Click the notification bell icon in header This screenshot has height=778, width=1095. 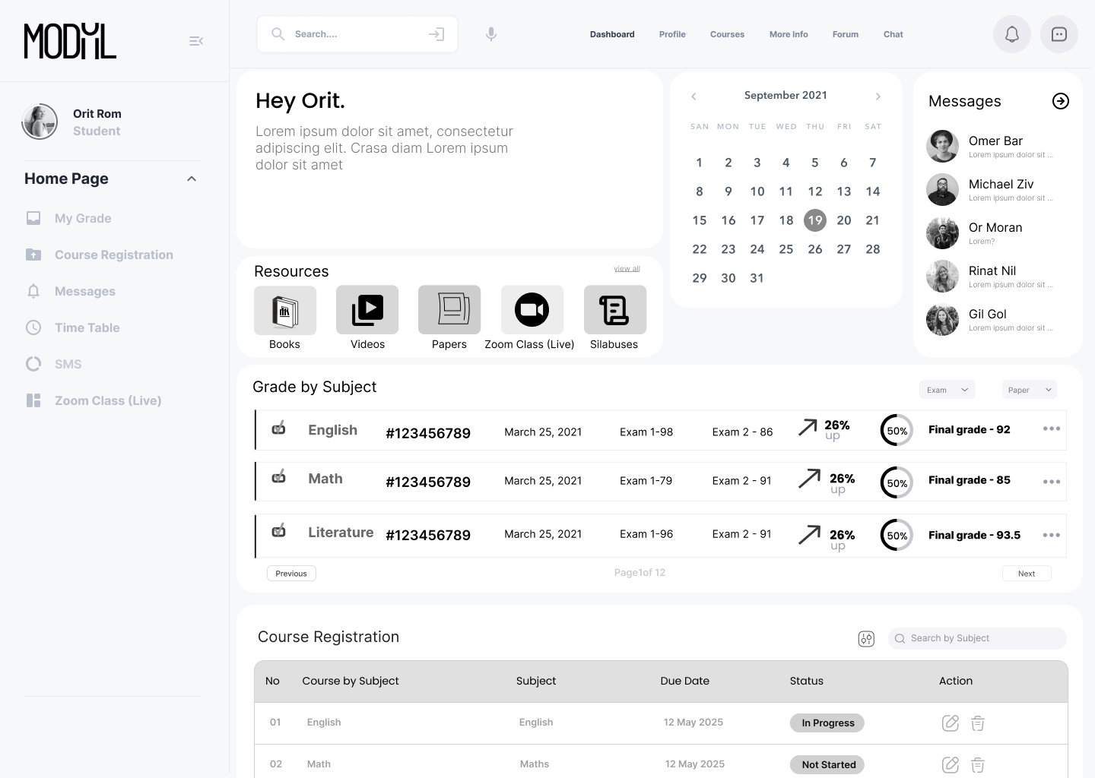(1012, 34)
